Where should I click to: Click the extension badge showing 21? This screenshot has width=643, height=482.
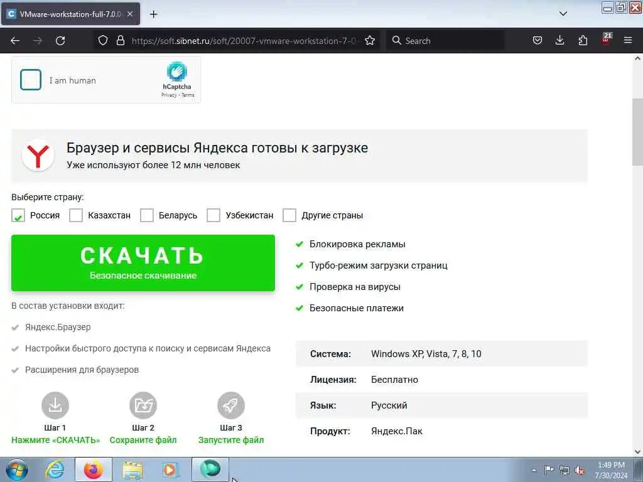tap(606, 39)
